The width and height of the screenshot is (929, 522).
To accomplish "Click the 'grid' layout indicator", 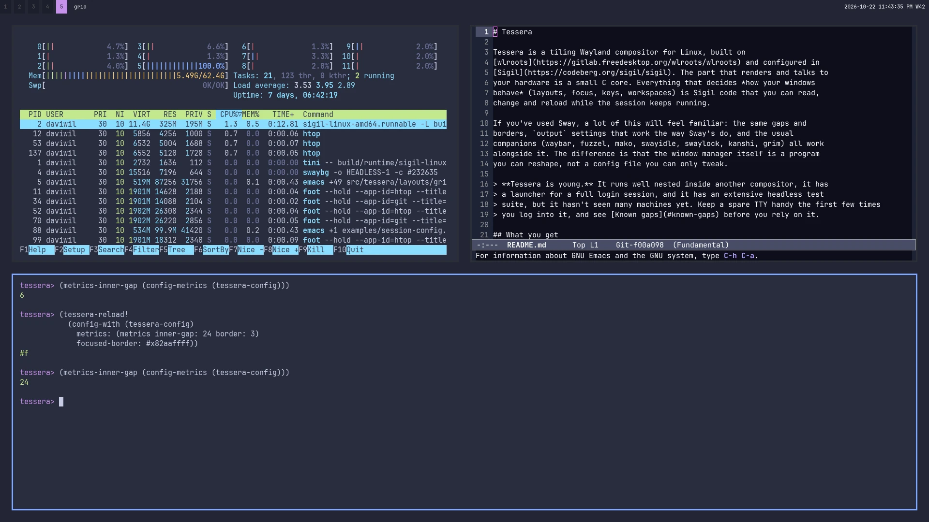I will (x=80, y=7).
